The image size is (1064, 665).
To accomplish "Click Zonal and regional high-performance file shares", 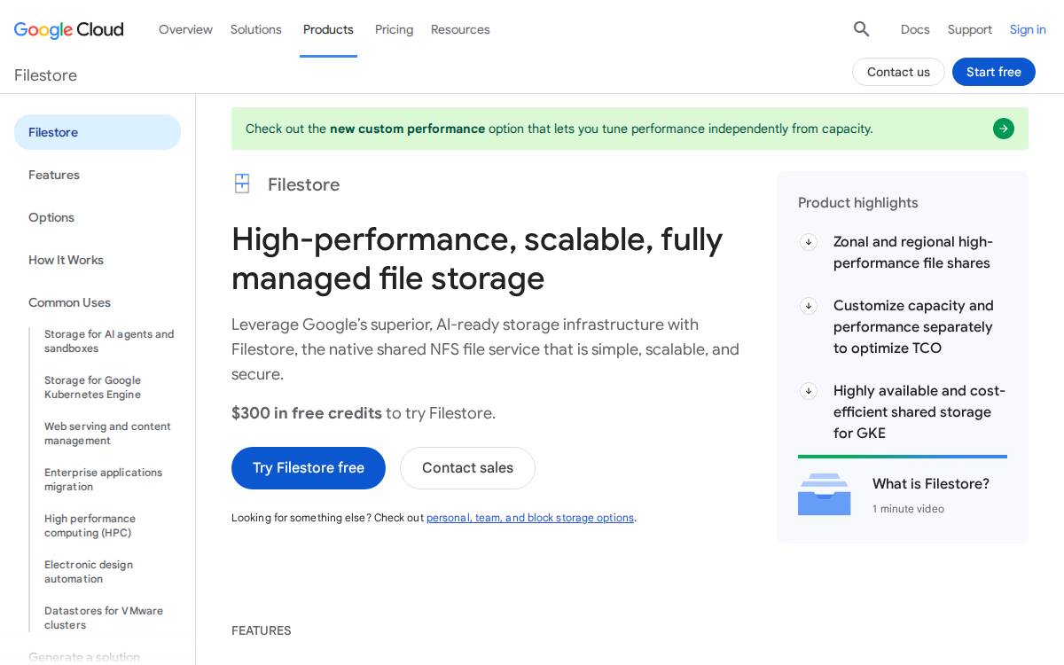I will click(x=913, y=253).
